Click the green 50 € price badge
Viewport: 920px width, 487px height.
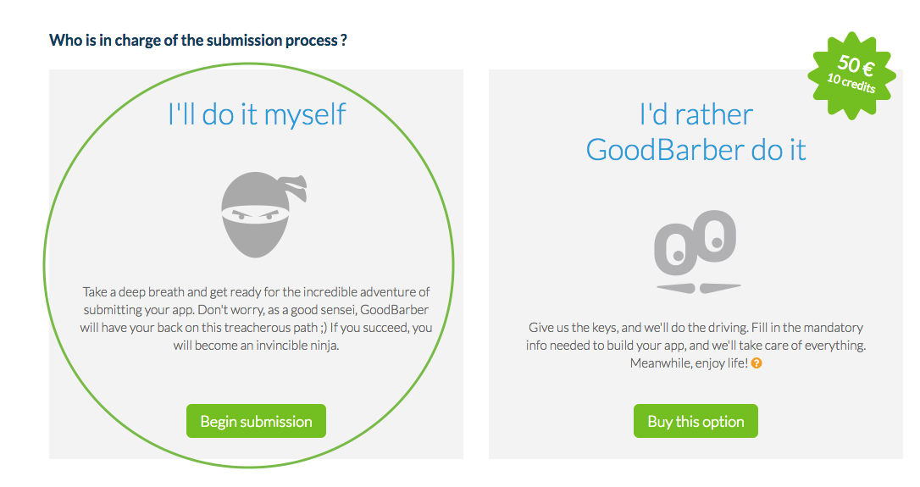click(852, 75)
